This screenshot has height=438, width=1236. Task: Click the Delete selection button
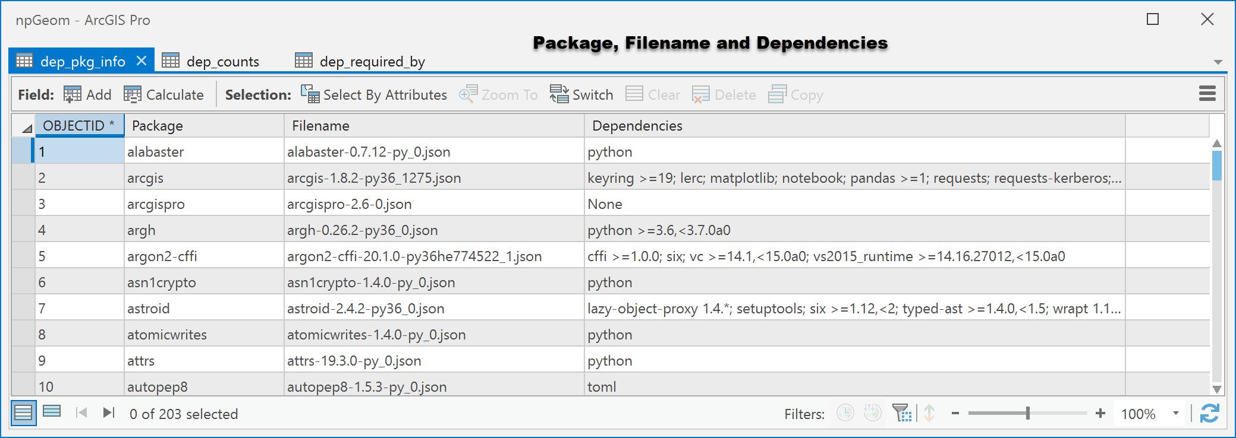point(724,94)
